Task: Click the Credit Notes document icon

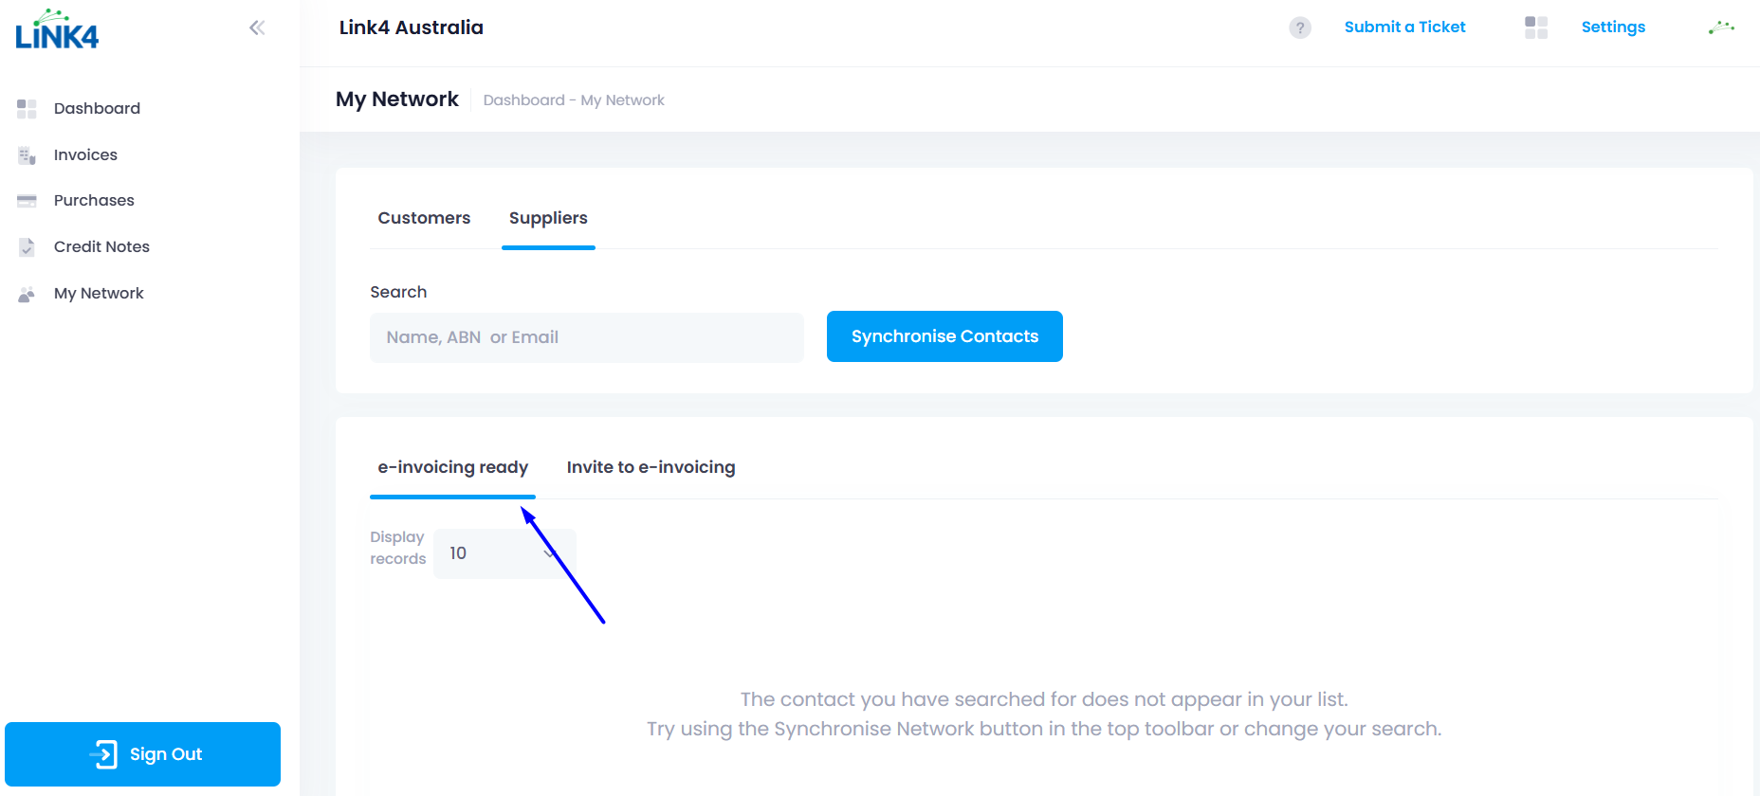Action: (27, 247)
